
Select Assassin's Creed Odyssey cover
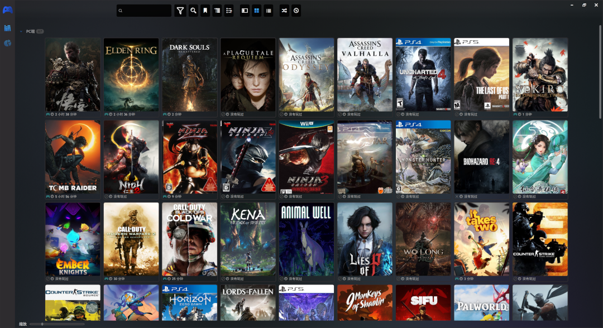click(x=307, y=75)
